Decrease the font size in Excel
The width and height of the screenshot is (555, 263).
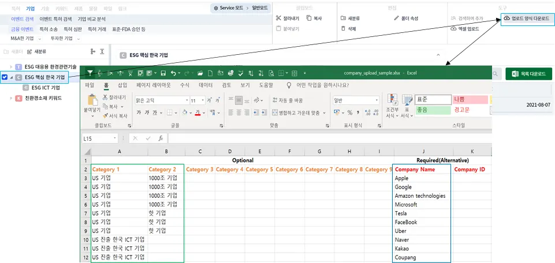218,100
